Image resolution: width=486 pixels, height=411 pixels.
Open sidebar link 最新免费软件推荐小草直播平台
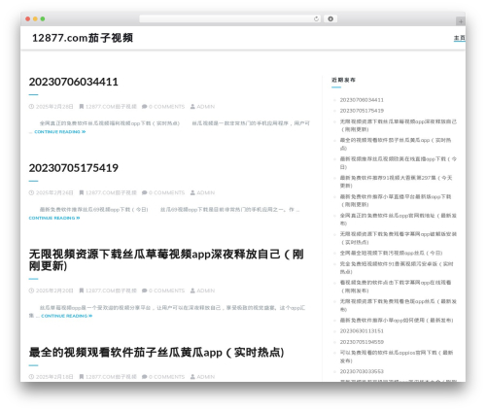(396, 200)
